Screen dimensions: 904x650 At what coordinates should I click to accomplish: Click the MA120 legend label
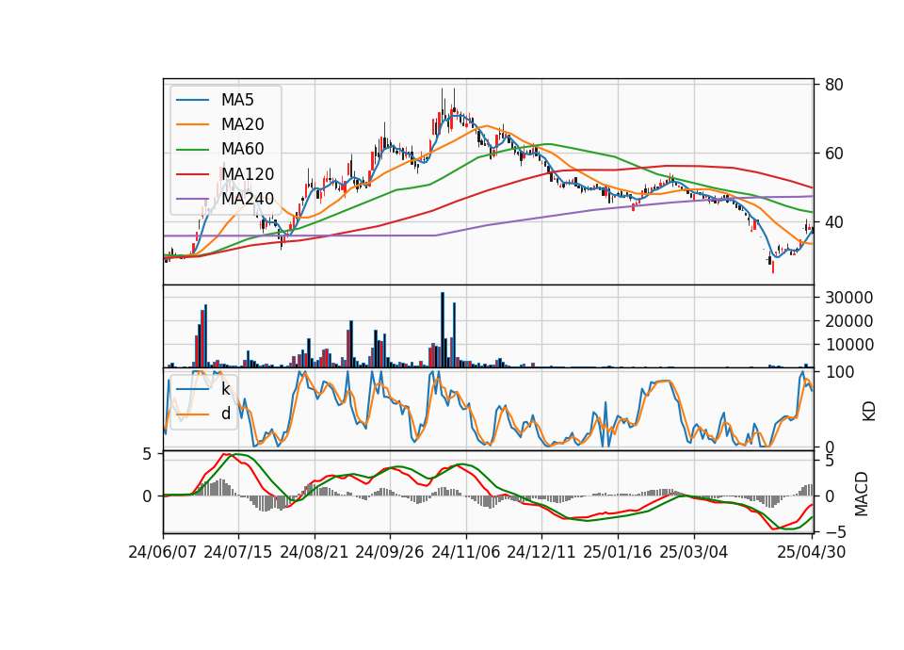tap(248, 173)
